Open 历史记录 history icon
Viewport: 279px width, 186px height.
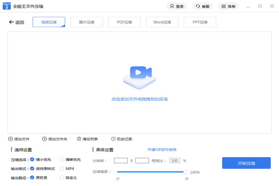(113, 139)
